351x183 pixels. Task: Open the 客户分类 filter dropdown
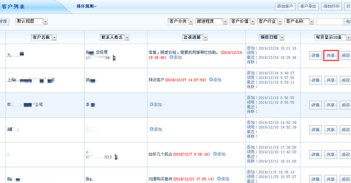coord(191,22)
